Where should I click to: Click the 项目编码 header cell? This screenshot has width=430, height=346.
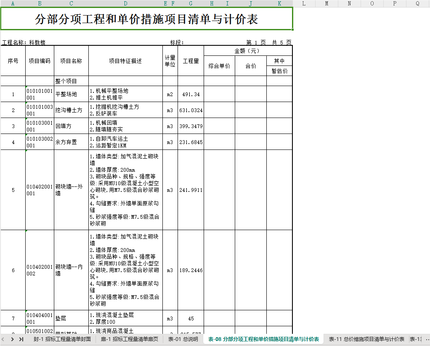[x=40, y=61]
